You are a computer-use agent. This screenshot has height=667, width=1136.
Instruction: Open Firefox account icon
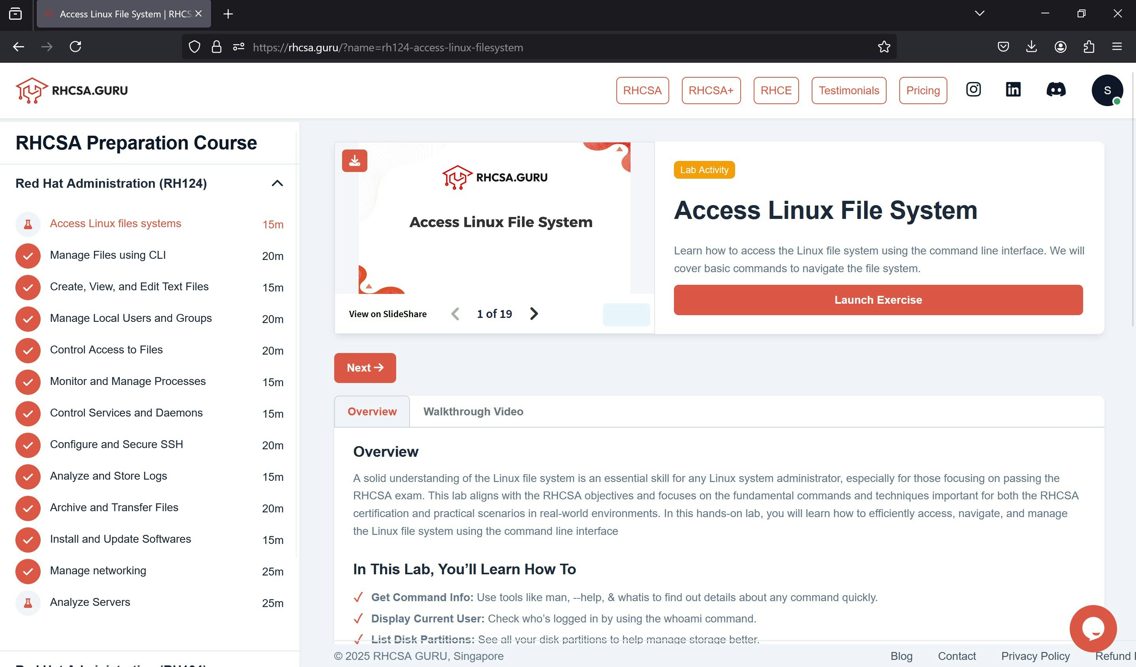[x=1060, y=47]
